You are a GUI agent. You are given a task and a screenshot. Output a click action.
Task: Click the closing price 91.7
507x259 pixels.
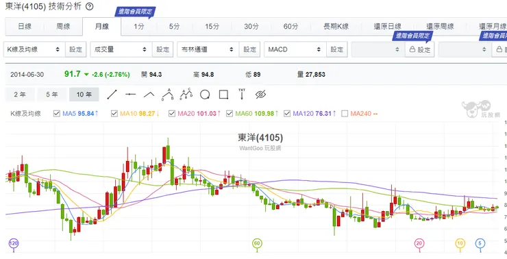tap(73, 74)
